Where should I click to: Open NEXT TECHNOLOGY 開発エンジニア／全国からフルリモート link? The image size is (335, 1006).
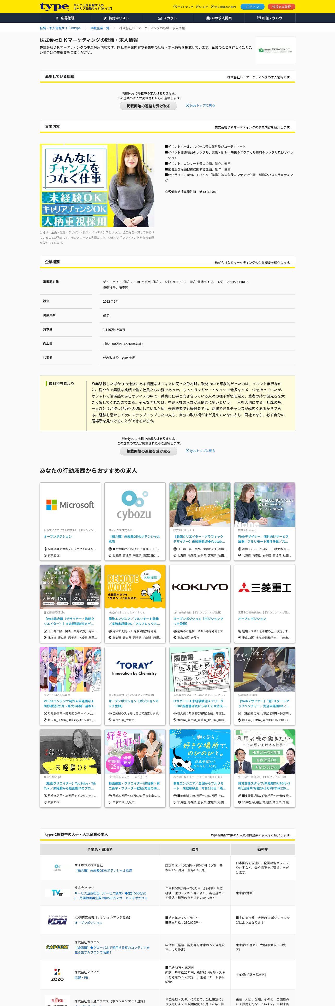(199, 786)
